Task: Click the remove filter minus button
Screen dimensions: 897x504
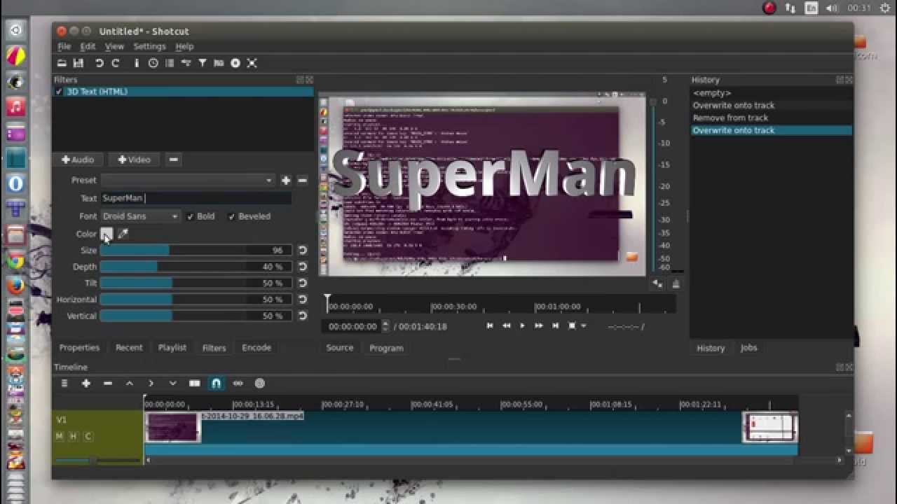Action: [x=173, y=160]
